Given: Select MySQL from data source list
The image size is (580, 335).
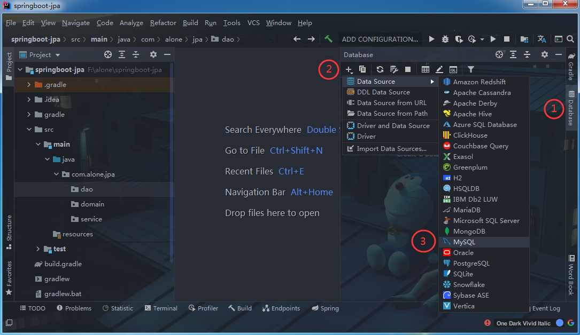Looking at the screenshot, I should point(484,242).
